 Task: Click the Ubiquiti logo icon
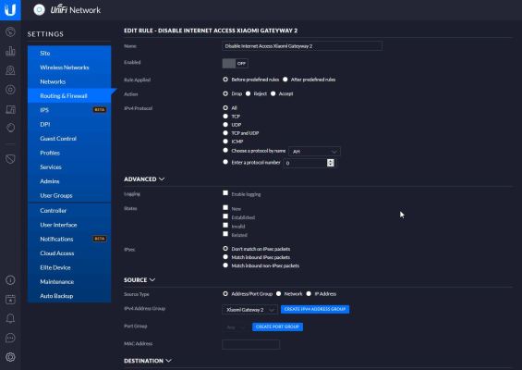point(10,9)
